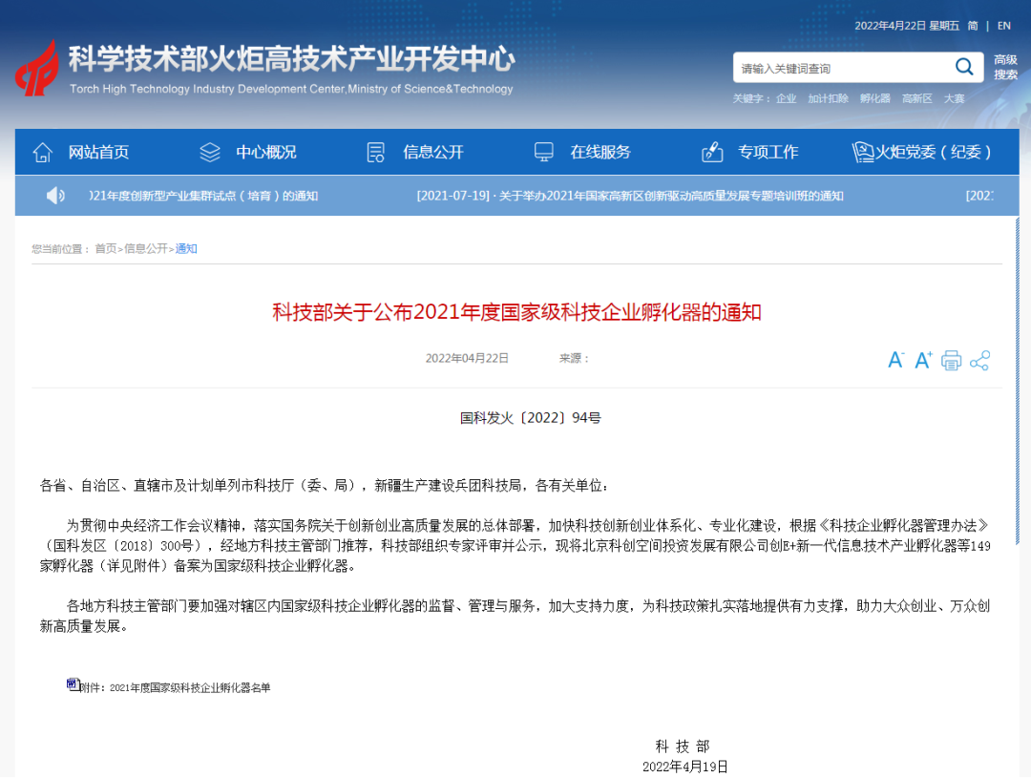This screenshot has height=778, width=1031.
Task: Click the Torch Center flame logo
Action: tap(36, 67)
